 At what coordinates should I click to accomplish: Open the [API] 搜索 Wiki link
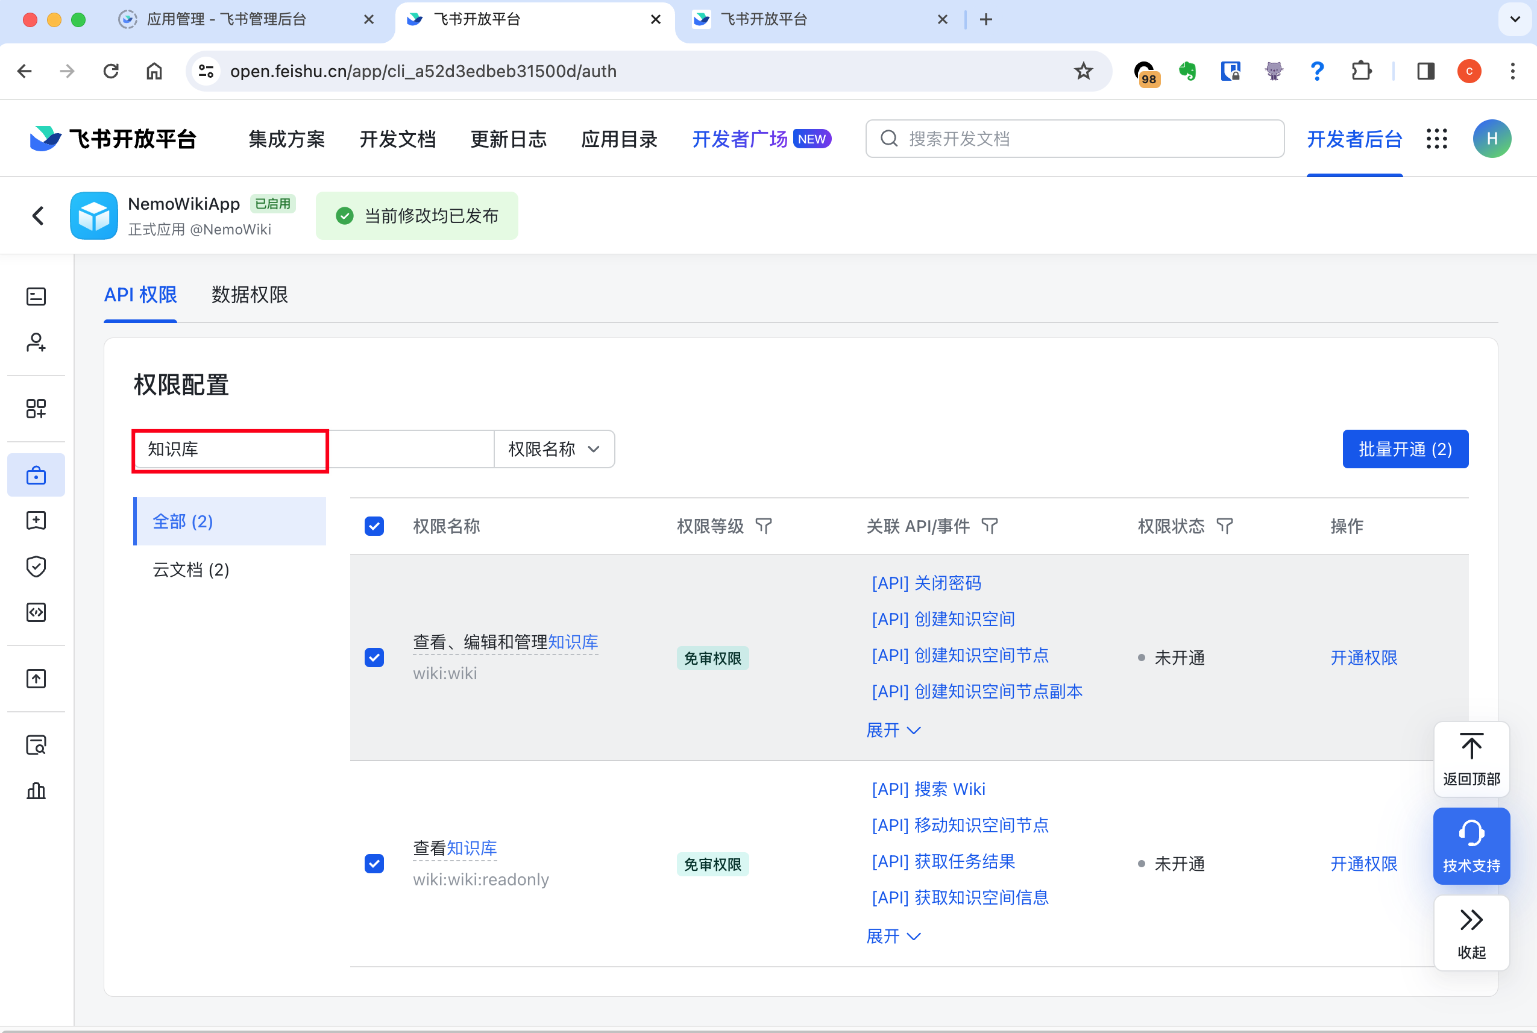point(928,790)
